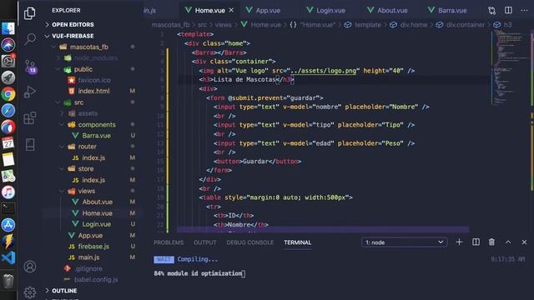534x300 pixels.
Task: Click the horizontal scrollbar under the code
Action: (x=323, y=230)
